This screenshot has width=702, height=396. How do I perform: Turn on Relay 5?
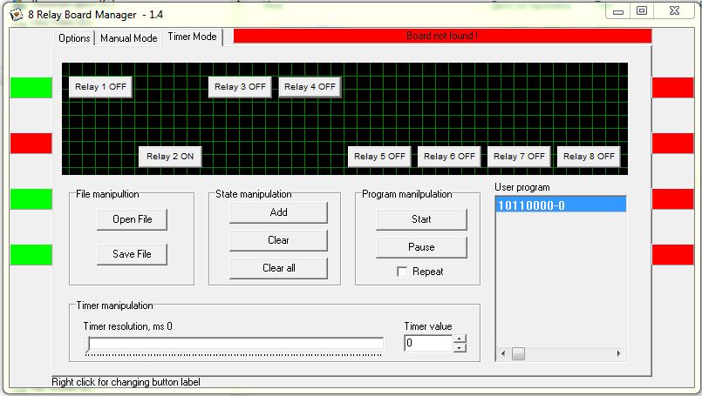point(379,157)
